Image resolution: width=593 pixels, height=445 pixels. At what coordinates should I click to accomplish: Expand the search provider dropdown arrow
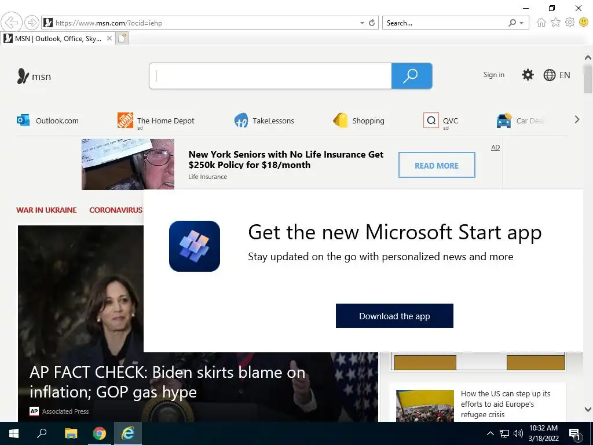tap(522, 23)
